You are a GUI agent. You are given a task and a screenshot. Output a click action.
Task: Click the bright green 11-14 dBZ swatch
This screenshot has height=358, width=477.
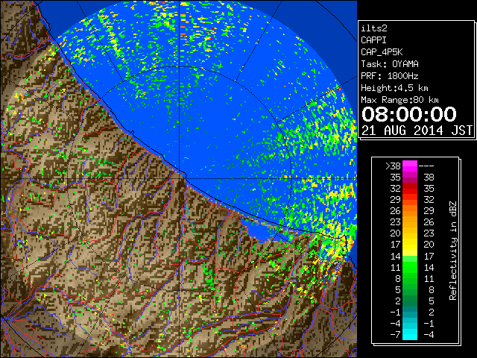click(x=410, y=267)
